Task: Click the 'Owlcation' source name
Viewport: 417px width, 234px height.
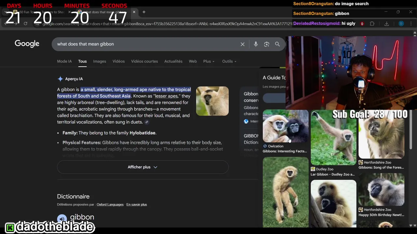Action: 276,146
